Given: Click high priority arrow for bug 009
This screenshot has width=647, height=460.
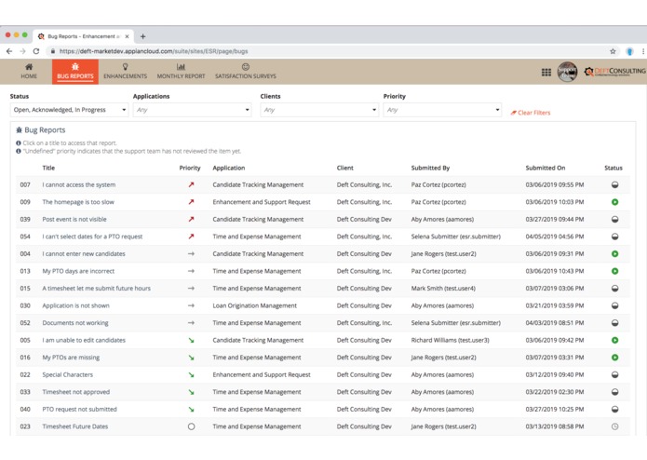Looking at the screenshot, I should [191, 202].
